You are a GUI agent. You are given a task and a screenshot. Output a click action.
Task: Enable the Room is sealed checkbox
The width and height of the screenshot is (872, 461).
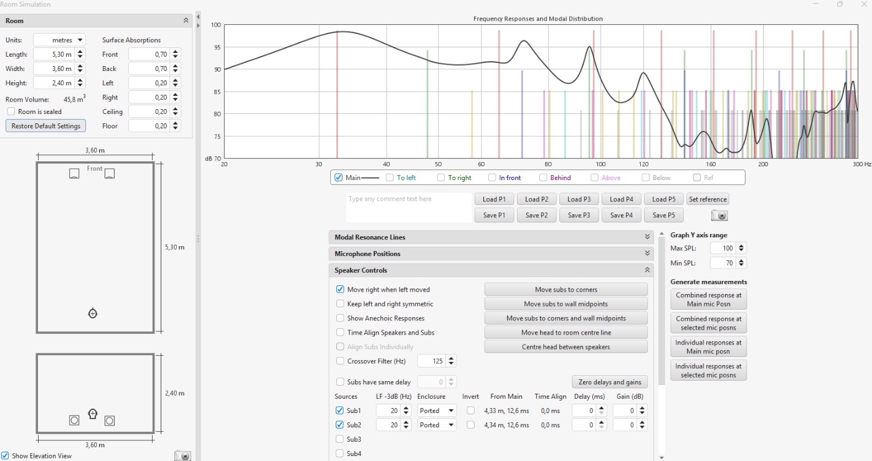click(11, 112)
